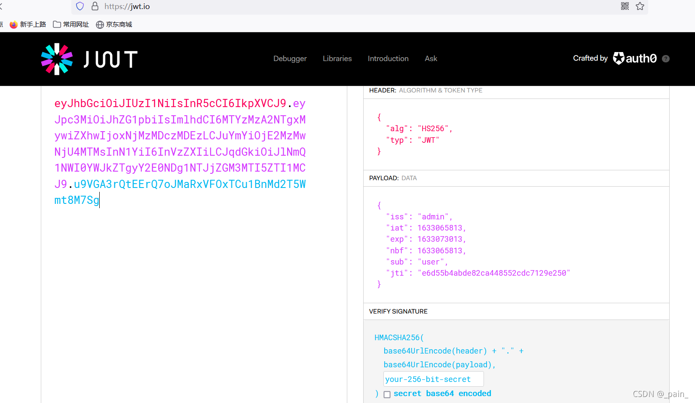This screenshot has width=695, height=403.
Task: Click the "alg": "HS256" header line
Action: pos(419,129)
